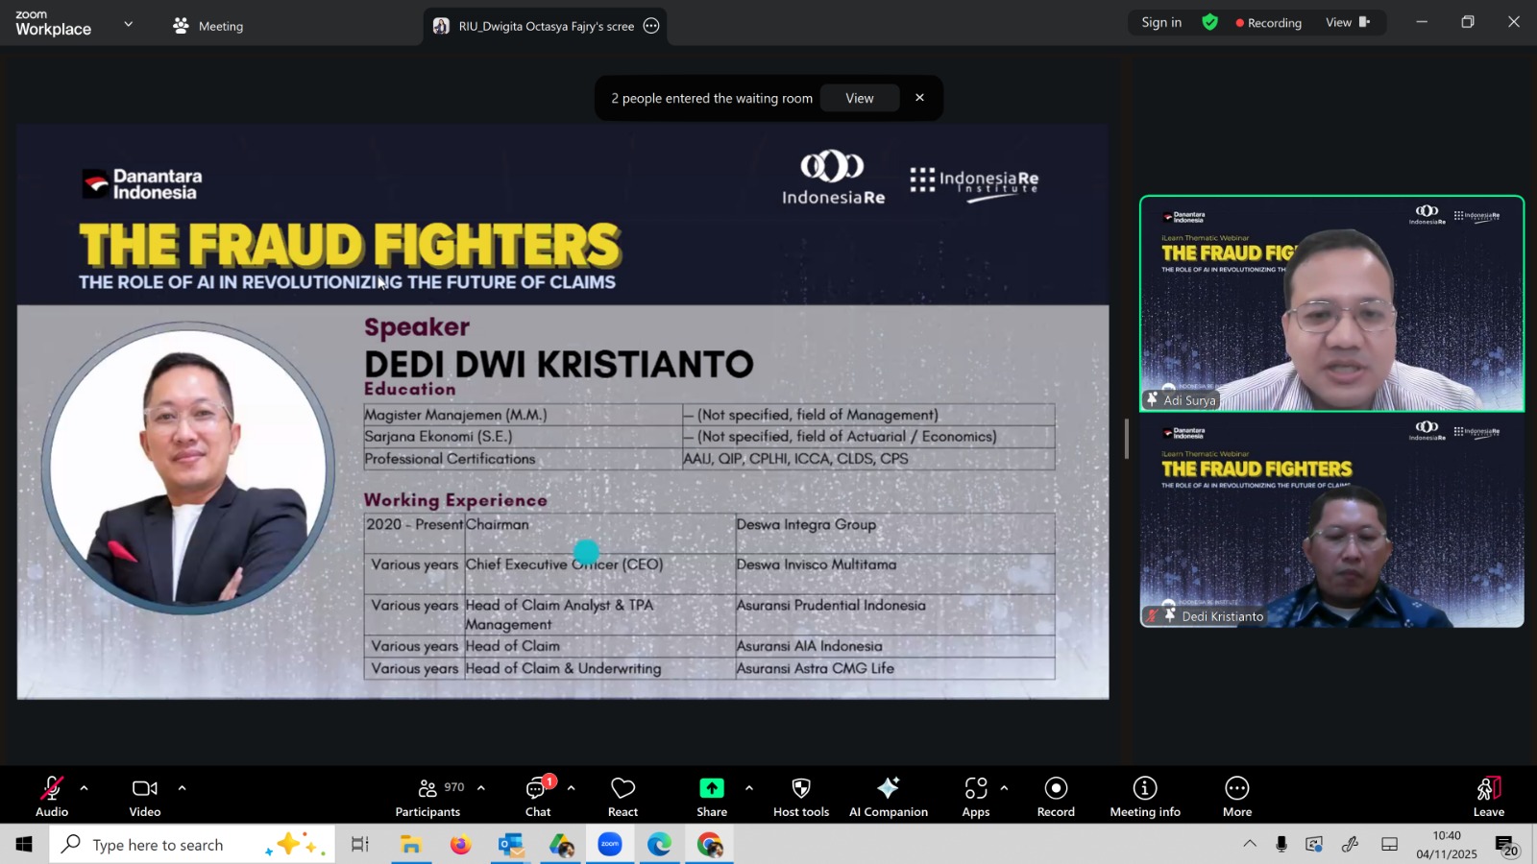Viewport: 1537px width, 864px height.
Task: Click the green Share screen icon
Action: [711, 788]
